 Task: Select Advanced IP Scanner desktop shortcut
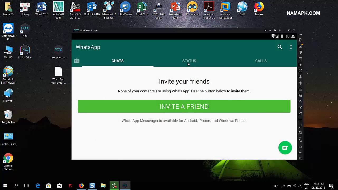[109, 11]
